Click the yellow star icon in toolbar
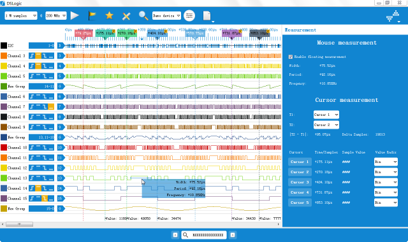 coord(109,15)
